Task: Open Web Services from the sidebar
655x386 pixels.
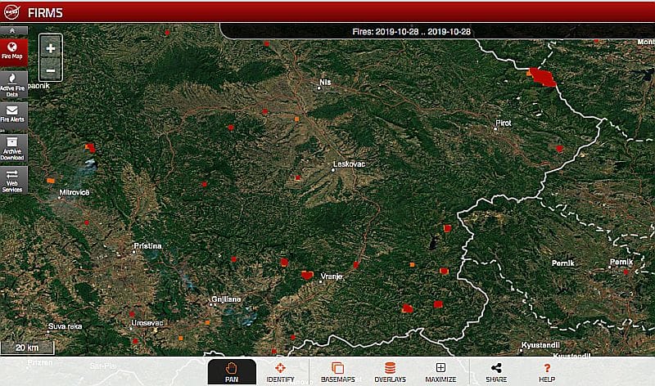Action: (13, 180)
